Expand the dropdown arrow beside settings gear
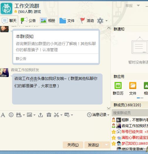The width and height of the screenshot is (148, 154). (106, 21)
